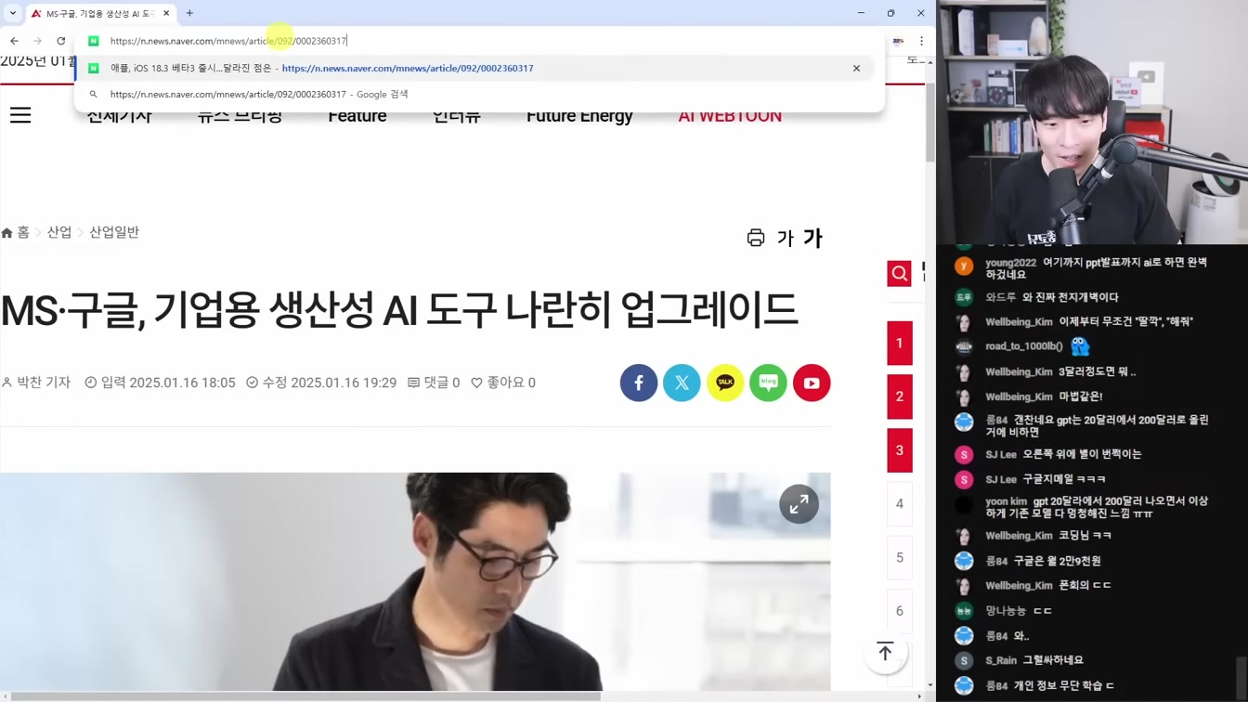Open the AI WEBTOON menu tab
This screenshot has width=1248, height=702.
[730, 115]
